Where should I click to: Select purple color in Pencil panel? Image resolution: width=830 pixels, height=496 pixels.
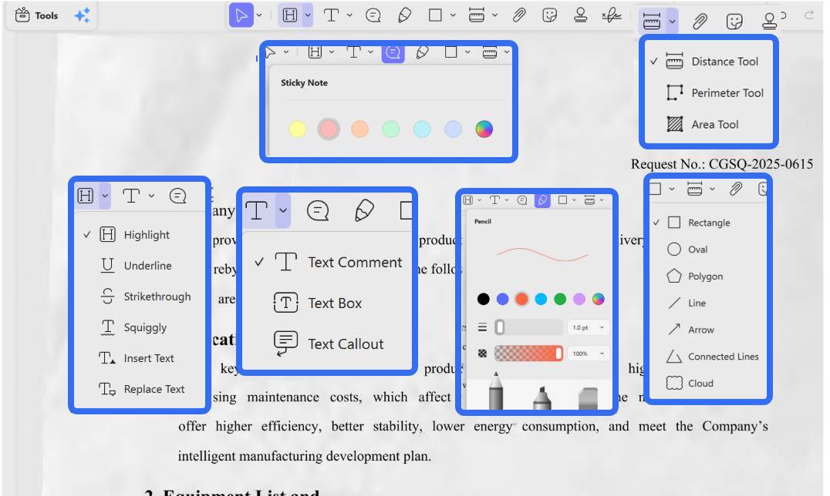(579, 300)
